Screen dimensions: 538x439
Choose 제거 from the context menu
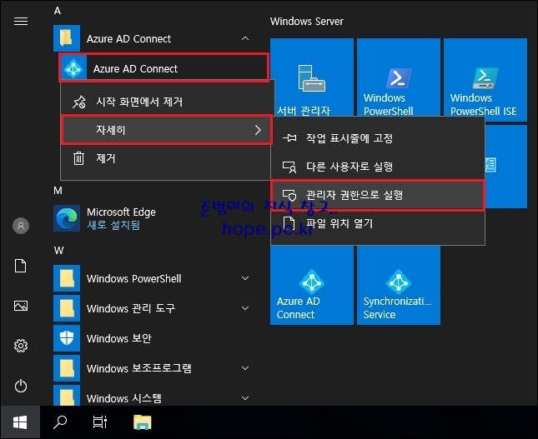pyautogui.click(x=167, y=158)
